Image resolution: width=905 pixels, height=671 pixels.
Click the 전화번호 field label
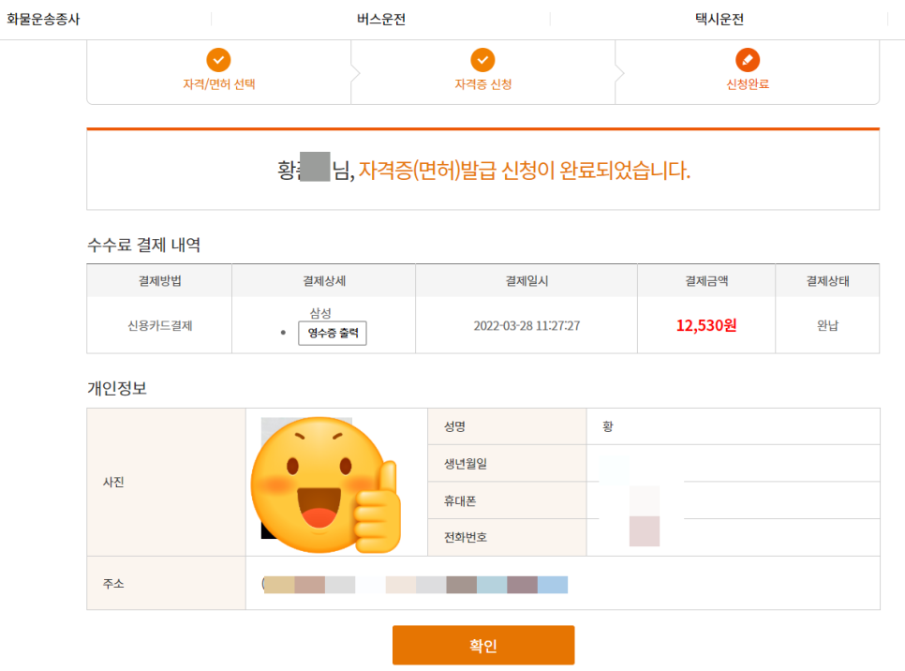(x=466, y=538)
